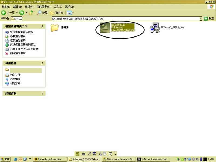Image resolution: width=216 pixels, height=162 pixels.
Task: Open the Forward history dropdown arrow
Action: tap(26, 13)
